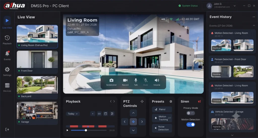
Task: Collapse Events (27 Oct 2026) section
Action: coord(254,26)
